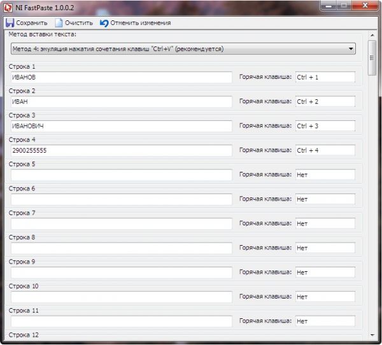The image size is (382, 345).
Task: Click the empty Строка 9 text field
Action: pyautogui.click(x=122, y=272)
